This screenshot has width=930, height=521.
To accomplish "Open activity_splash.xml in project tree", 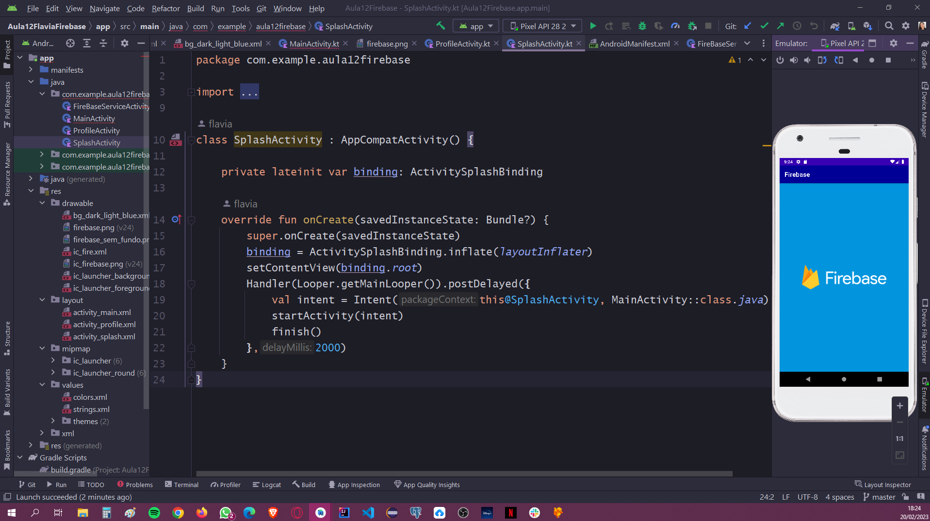I will (x=104, y=336).
